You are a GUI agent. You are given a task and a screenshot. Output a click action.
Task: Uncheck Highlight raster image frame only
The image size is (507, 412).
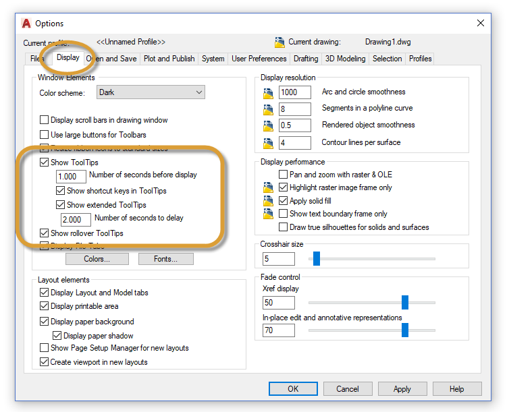click(x=283, y=187)
